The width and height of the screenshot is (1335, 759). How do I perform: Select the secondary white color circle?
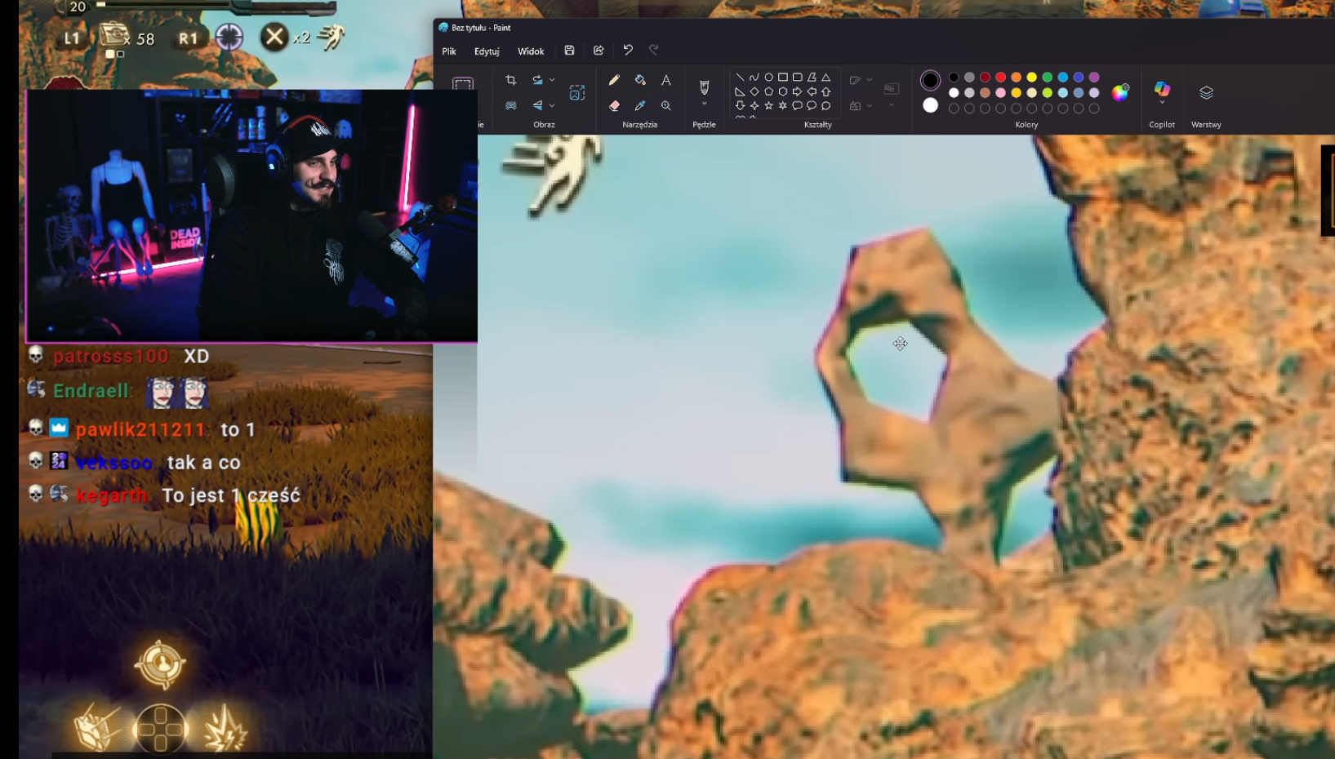tap(930, 105)
